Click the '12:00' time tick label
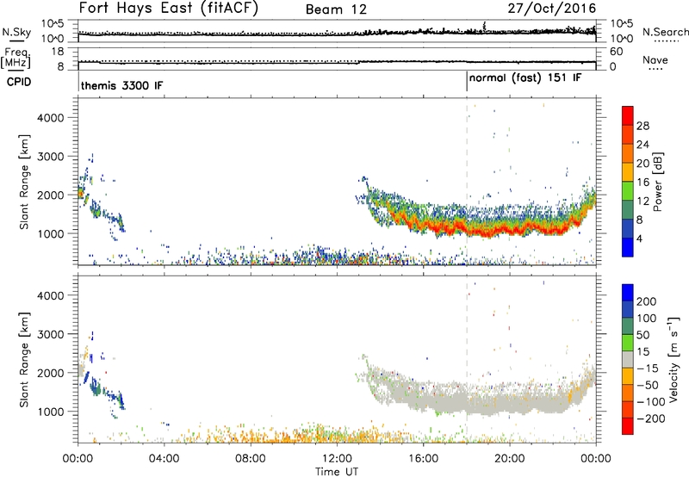The width and height of the screenshot is (689, 477). [337, 458]
